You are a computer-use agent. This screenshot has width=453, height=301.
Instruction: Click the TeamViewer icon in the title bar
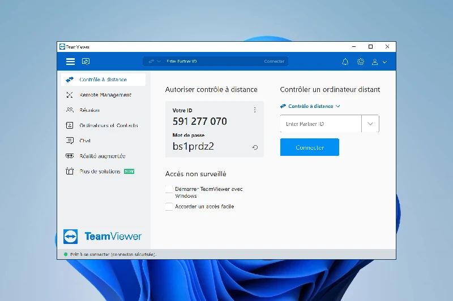pyautogui.click(x=62, y=47)
